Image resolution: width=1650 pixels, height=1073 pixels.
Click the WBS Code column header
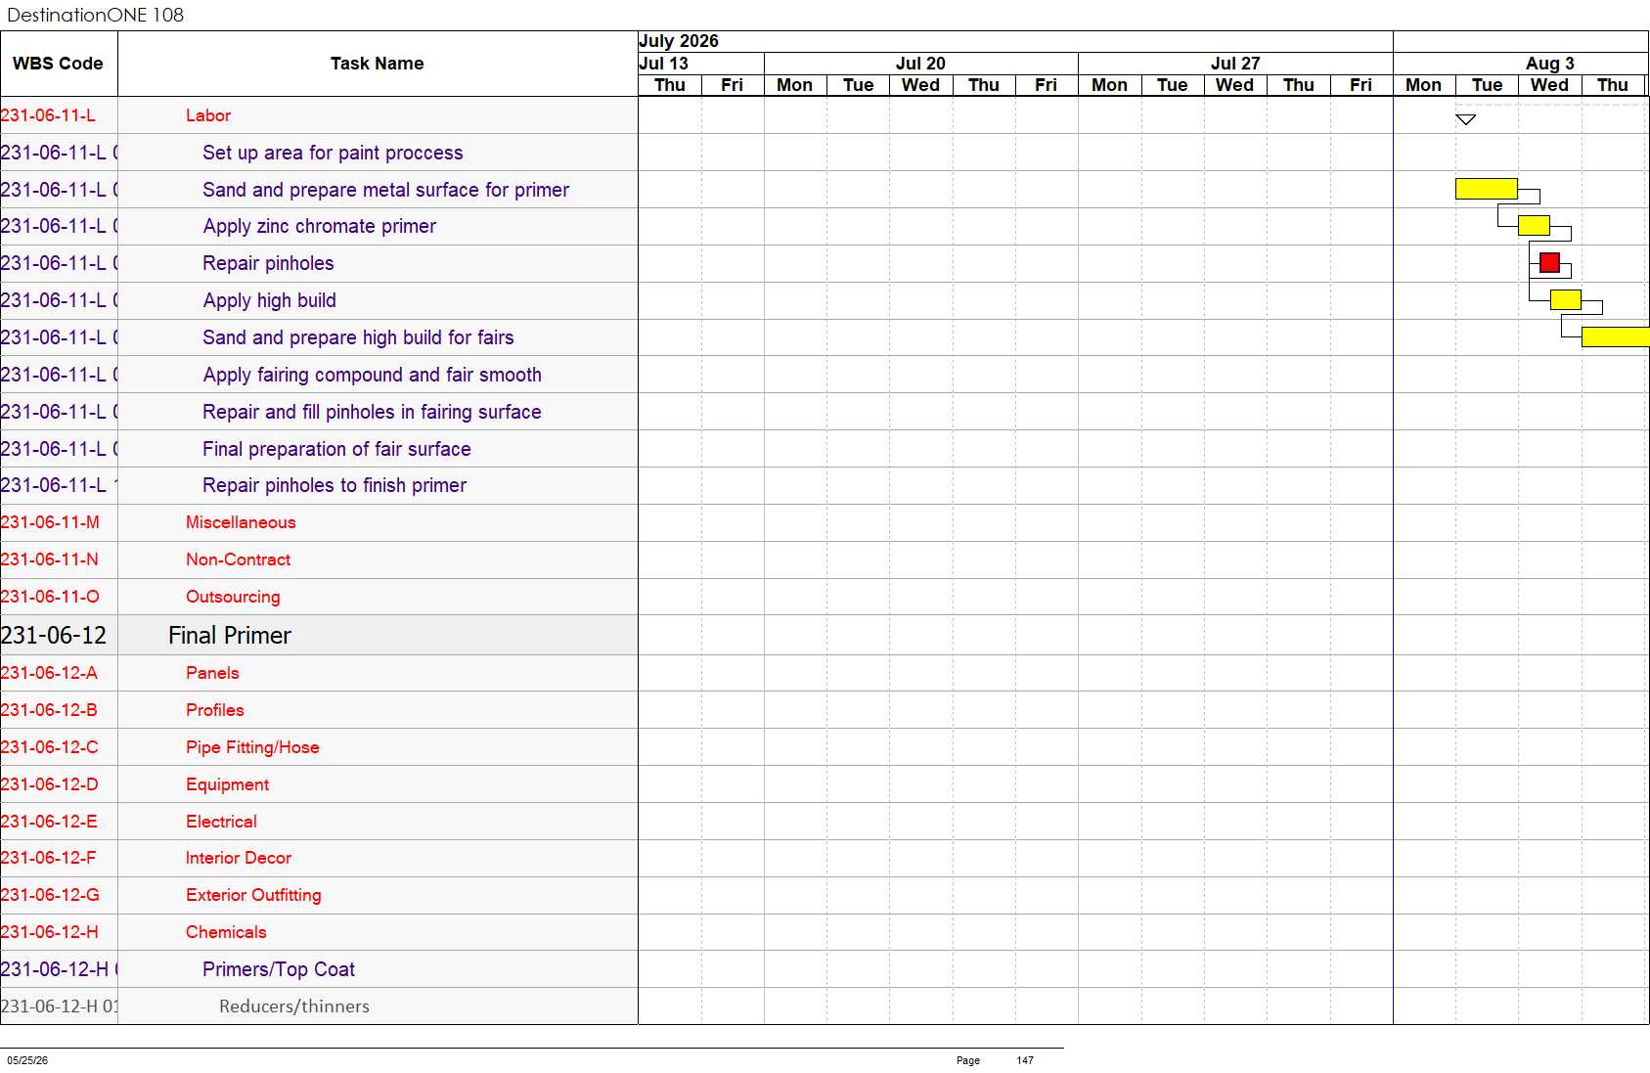point(58,64)
